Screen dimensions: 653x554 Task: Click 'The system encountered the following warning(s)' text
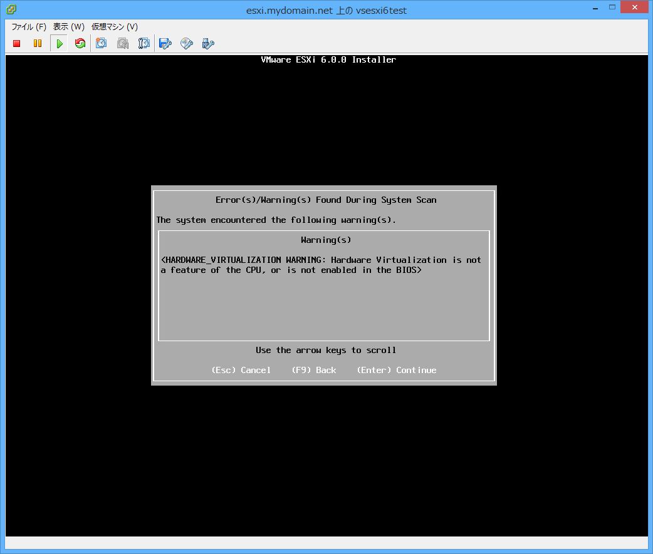(276, 220)
